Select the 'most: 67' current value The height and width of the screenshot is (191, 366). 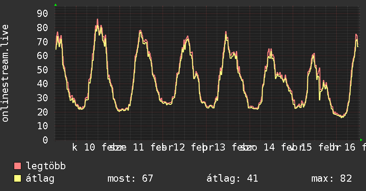coord(130,179)
